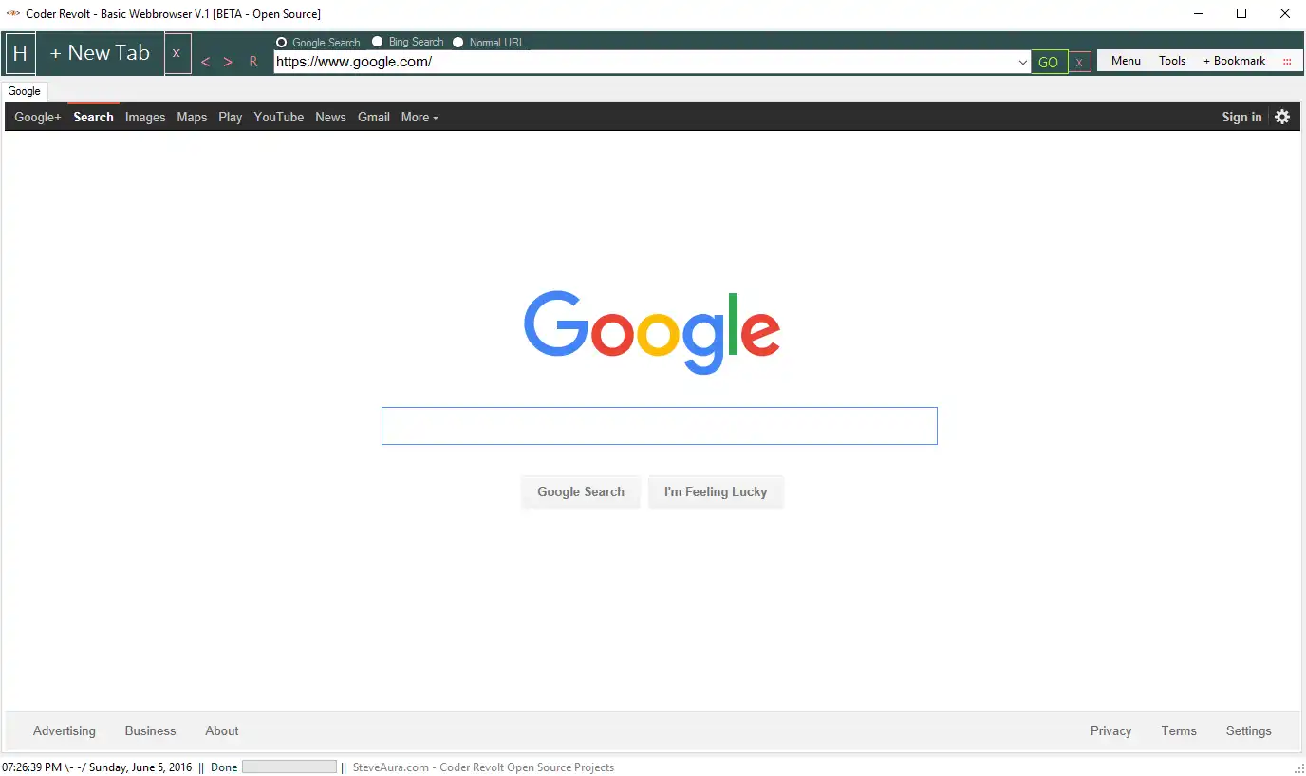Viewport: 1306px width, 776px height.
Task: Open the Terms footer link
Action: 1179,730
